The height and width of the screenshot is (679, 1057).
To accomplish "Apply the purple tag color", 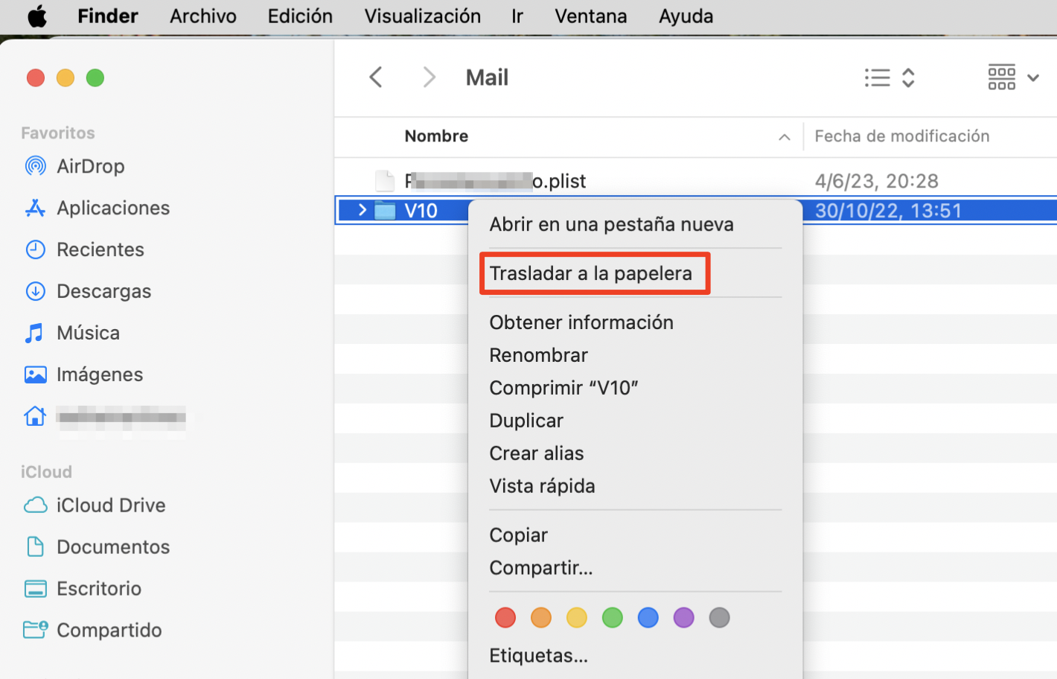I will pyautogui.click(x=683, y=617).
